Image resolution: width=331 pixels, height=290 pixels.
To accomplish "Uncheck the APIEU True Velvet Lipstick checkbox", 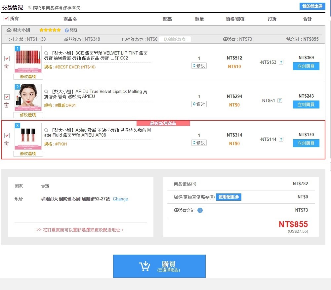I will click(7, 97).
